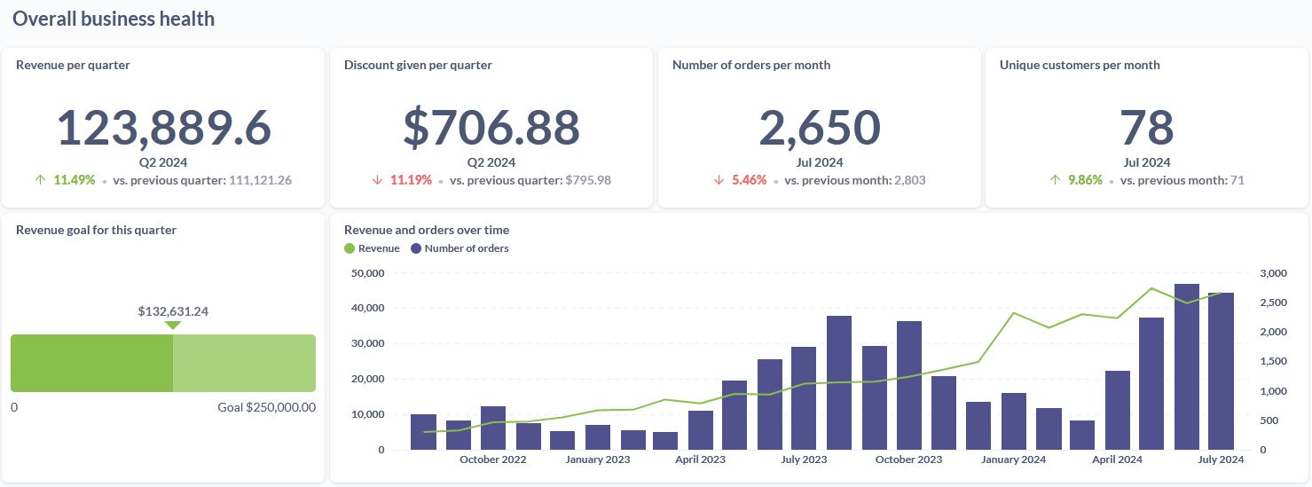Open the Revenue per quarter card title
This screenshot has height=487, width=1312.
pyautogui.click(x=73, y=65)
